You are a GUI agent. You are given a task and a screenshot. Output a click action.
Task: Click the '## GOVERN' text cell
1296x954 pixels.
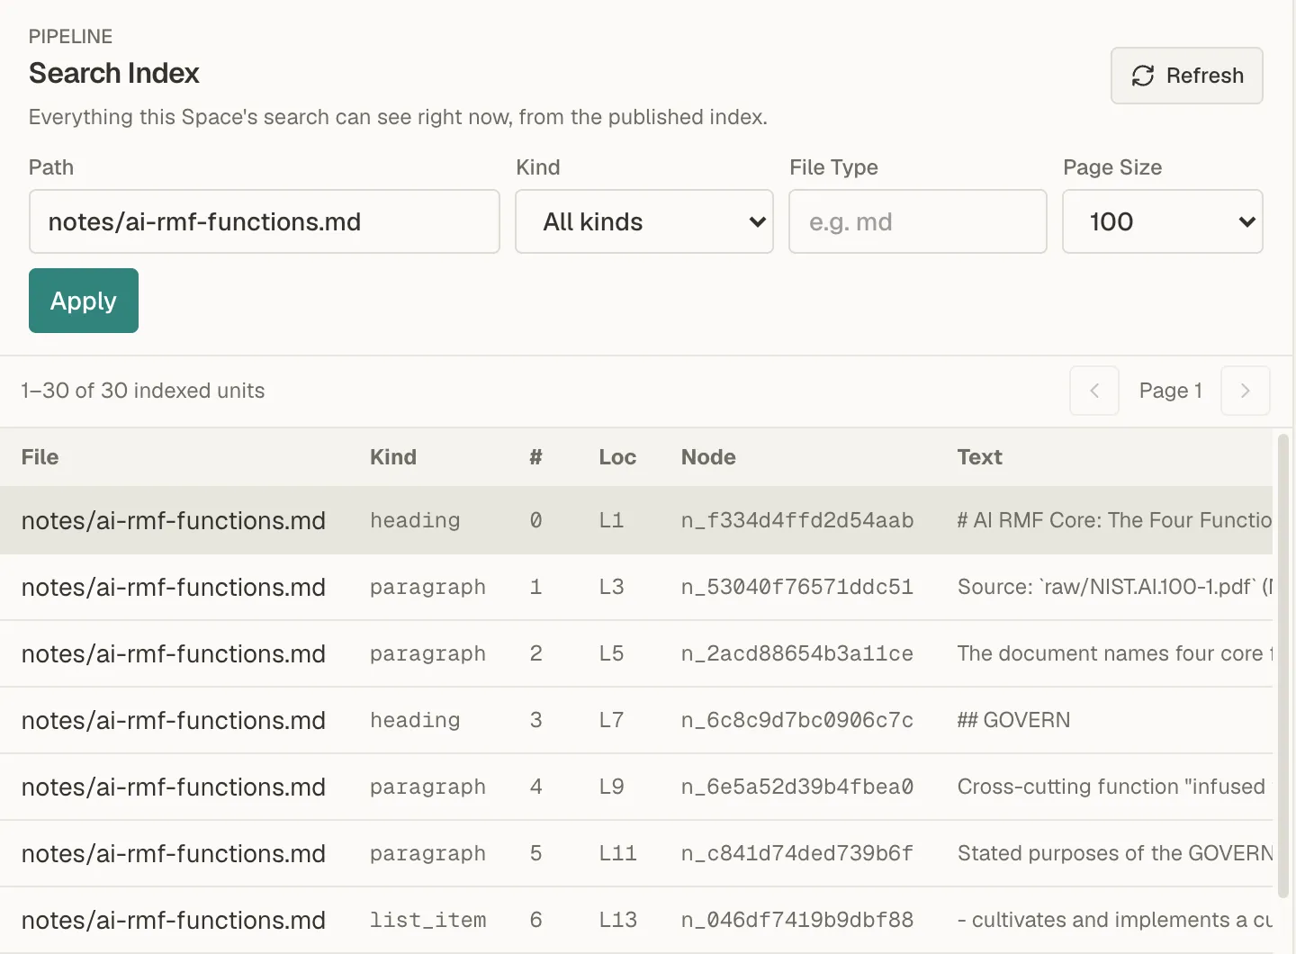pos(1014,720)
